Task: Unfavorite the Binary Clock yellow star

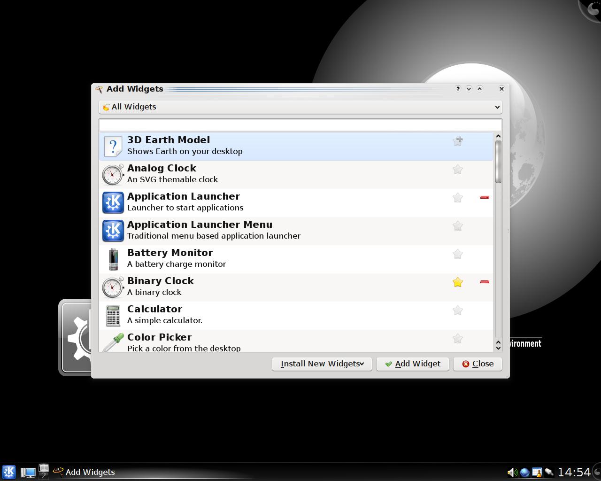Action: tap(457, 282)
